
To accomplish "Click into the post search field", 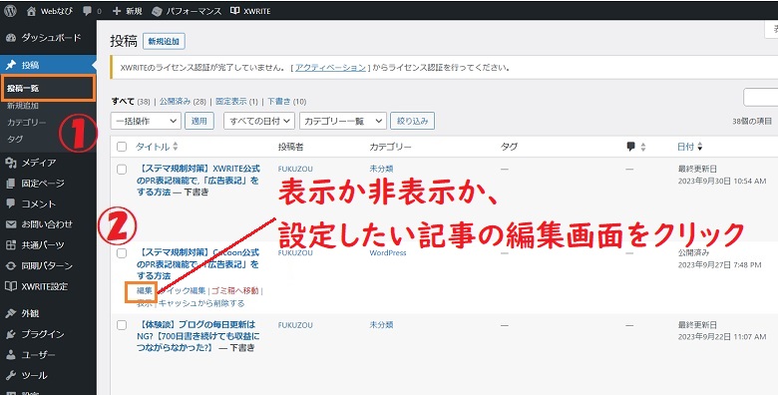I will tap(761, 98).
